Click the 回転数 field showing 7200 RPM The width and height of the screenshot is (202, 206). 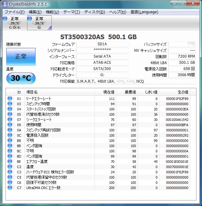(182, 57)
